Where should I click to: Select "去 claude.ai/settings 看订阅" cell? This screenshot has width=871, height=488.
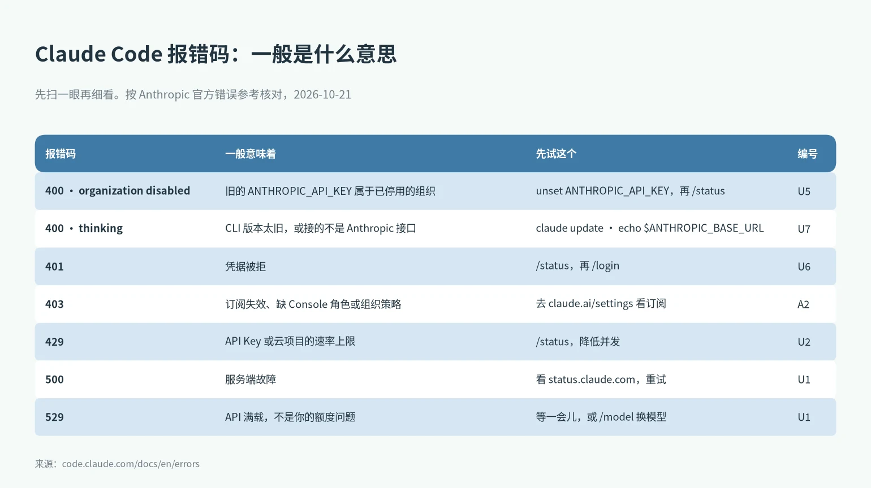click(601, 304)
